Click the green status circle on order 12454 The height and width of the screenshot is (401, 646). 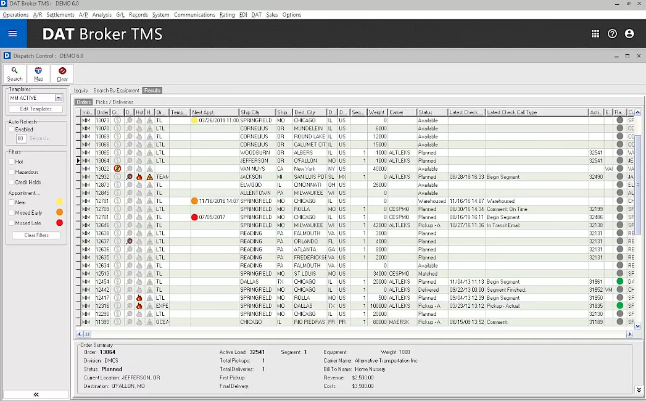coord(619,281)
